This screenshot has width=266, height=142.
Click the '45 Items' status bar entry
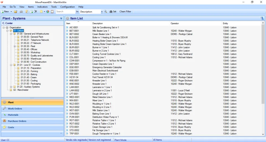tap(157, 140)
